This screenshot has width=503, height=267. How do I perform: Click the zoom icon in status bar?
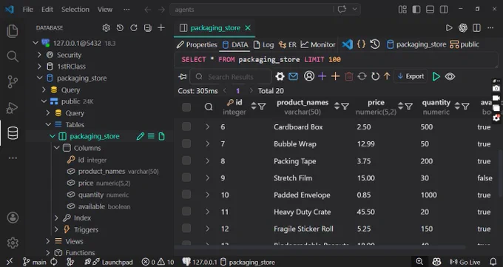419,262
